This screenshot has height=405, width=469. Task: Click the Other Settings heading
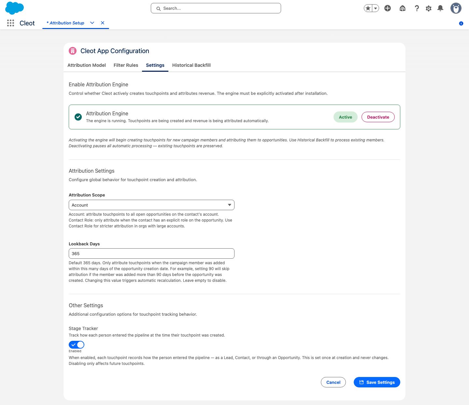click(x=86, y=305)
